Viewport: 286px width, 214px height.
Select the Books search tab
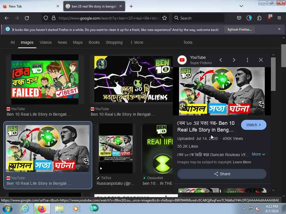(94, 42)
